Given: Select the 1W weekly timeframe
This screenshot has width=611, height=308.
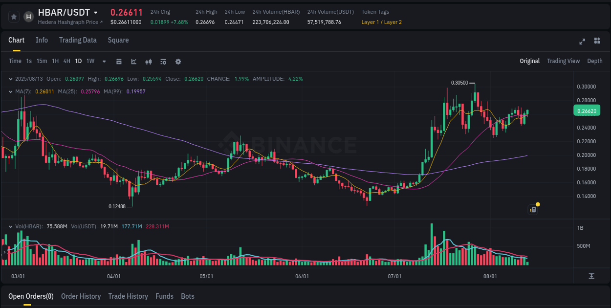Looking at the screenshot, I should 89,61.
